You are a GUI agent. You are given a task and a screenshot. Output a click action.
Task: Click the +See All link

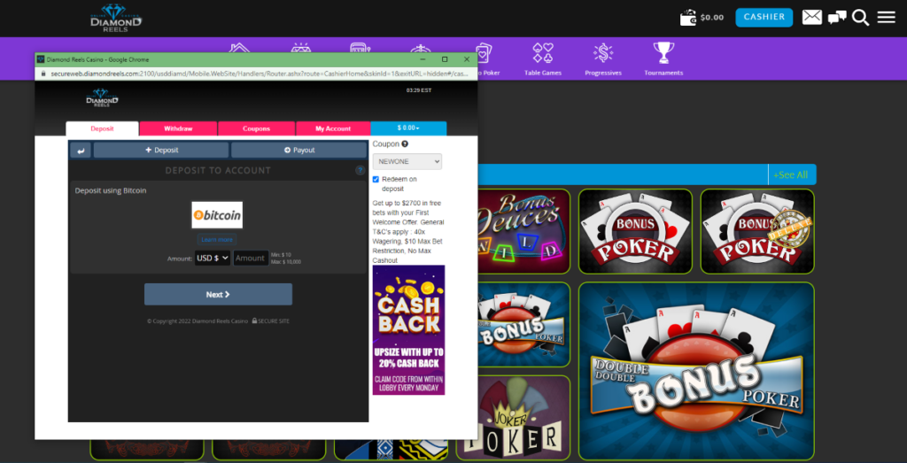(x=791, y=174)
